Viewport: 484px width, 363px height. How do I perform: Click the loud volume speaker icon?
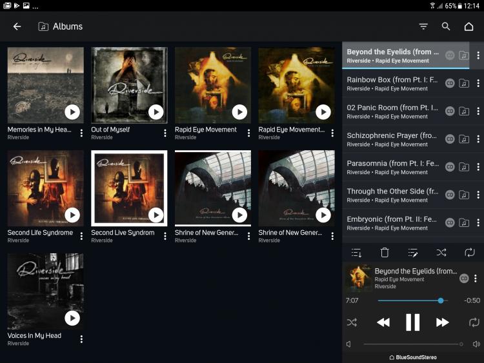(476, 344)
